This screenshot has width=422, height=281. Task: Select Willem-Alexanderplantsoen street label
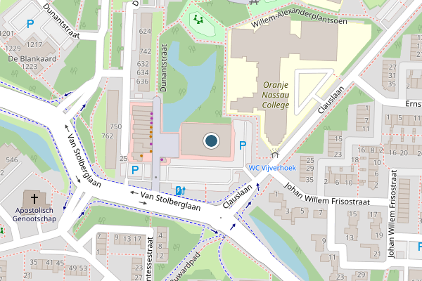(299, 18)
